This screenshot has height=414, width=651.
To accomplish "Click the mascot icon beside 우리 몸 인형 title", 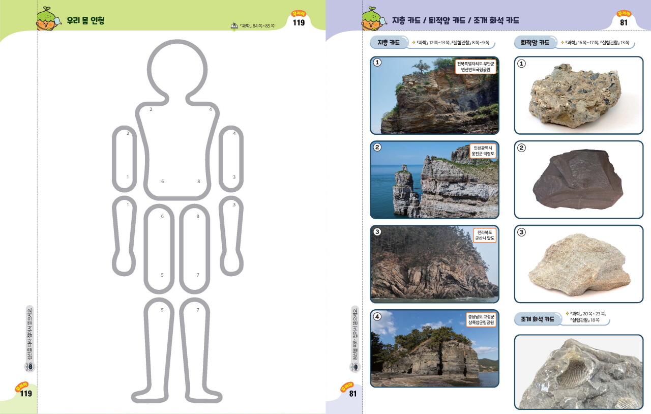I will coord(48,19).
